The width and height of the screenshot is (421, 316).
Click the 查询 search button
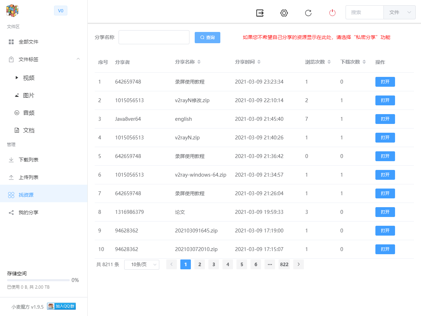point(207,37)
